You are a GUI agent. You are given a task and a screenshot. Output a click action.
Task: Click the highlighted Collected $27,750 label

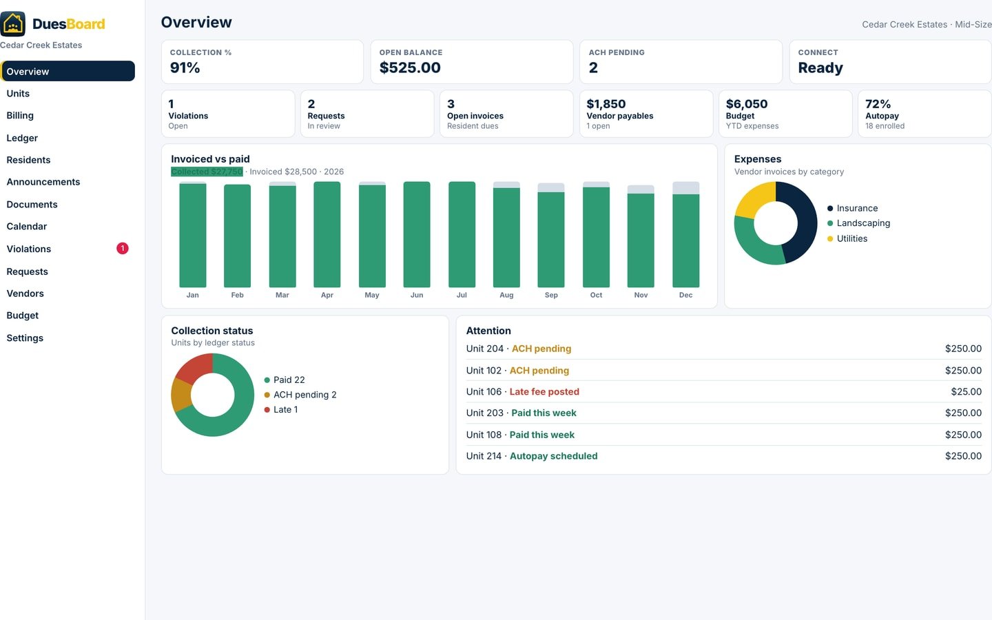tap(207, 172)
